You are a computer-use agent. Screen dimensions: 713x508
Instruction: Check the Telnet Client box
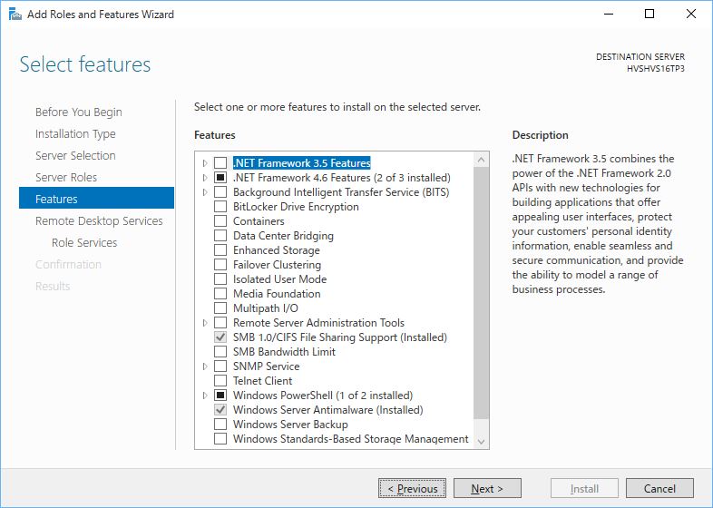click(220, 381)
